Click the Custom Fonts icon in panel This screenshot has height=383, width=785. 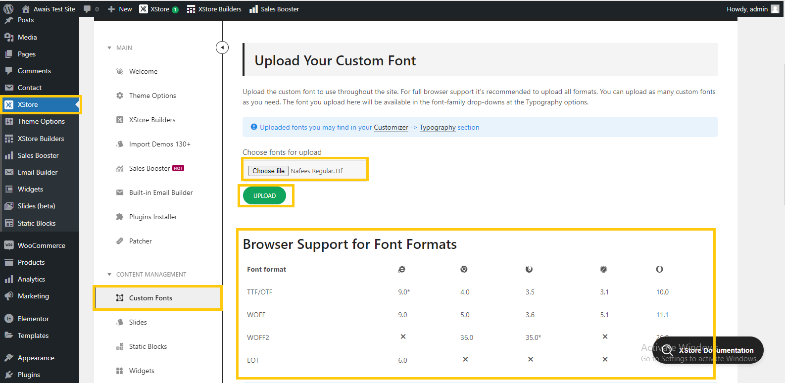pyautogui.click(x=120, y=298)
